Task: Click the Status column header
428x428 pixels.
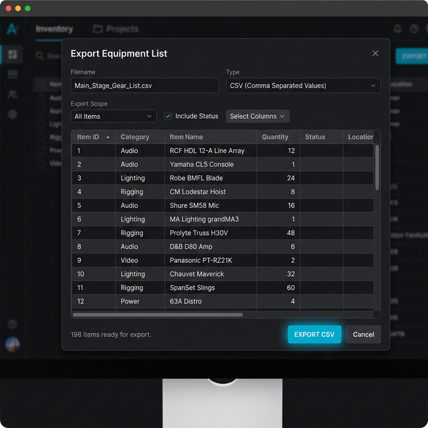Action: [x=321, y=136]
